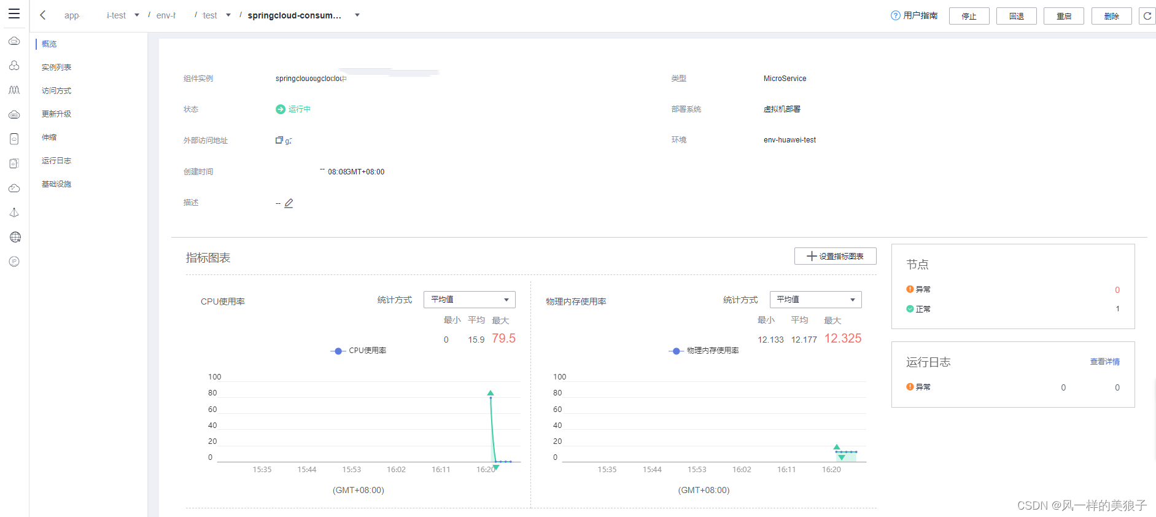
Task: Click the 停止 button
Action: click(969, 16)
